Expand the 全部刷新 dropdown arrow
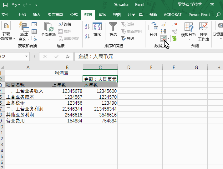The height and width of the screenshot is (169, 223). (49, 39)
